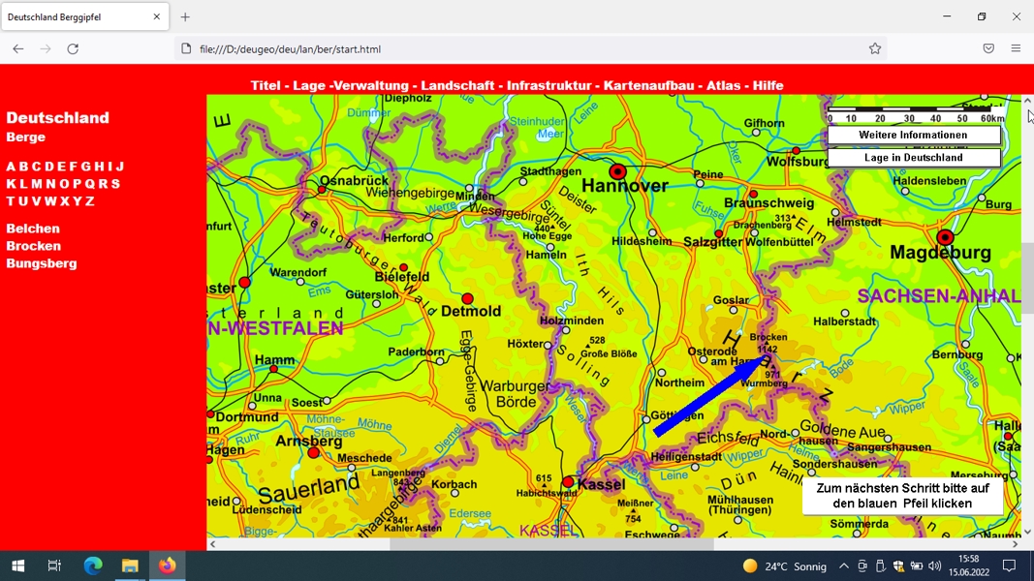
Task: Open the Atlas menu item
Action: pyautogui.click(x=723, y=85)
